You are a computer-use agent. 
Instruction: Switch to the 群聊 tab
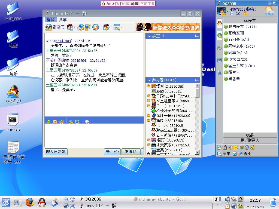coord(50,20)
